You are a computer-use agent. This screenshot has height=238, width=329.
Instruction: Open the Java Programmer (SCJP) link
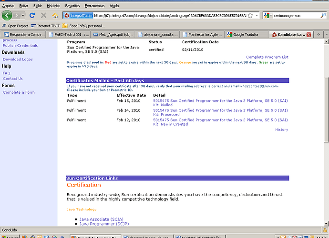pyautogui.click(x=104, y=224)
